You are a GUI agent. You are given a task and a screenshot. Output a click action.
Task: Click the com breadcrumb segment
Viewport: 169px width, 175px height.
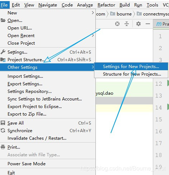pos(100,14)
